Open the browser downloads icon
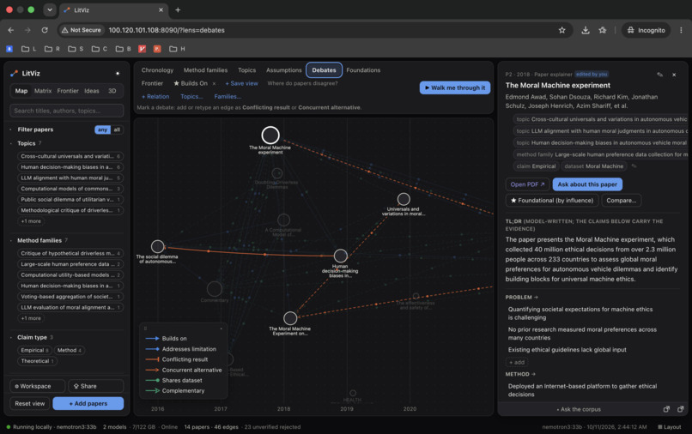 586,30
